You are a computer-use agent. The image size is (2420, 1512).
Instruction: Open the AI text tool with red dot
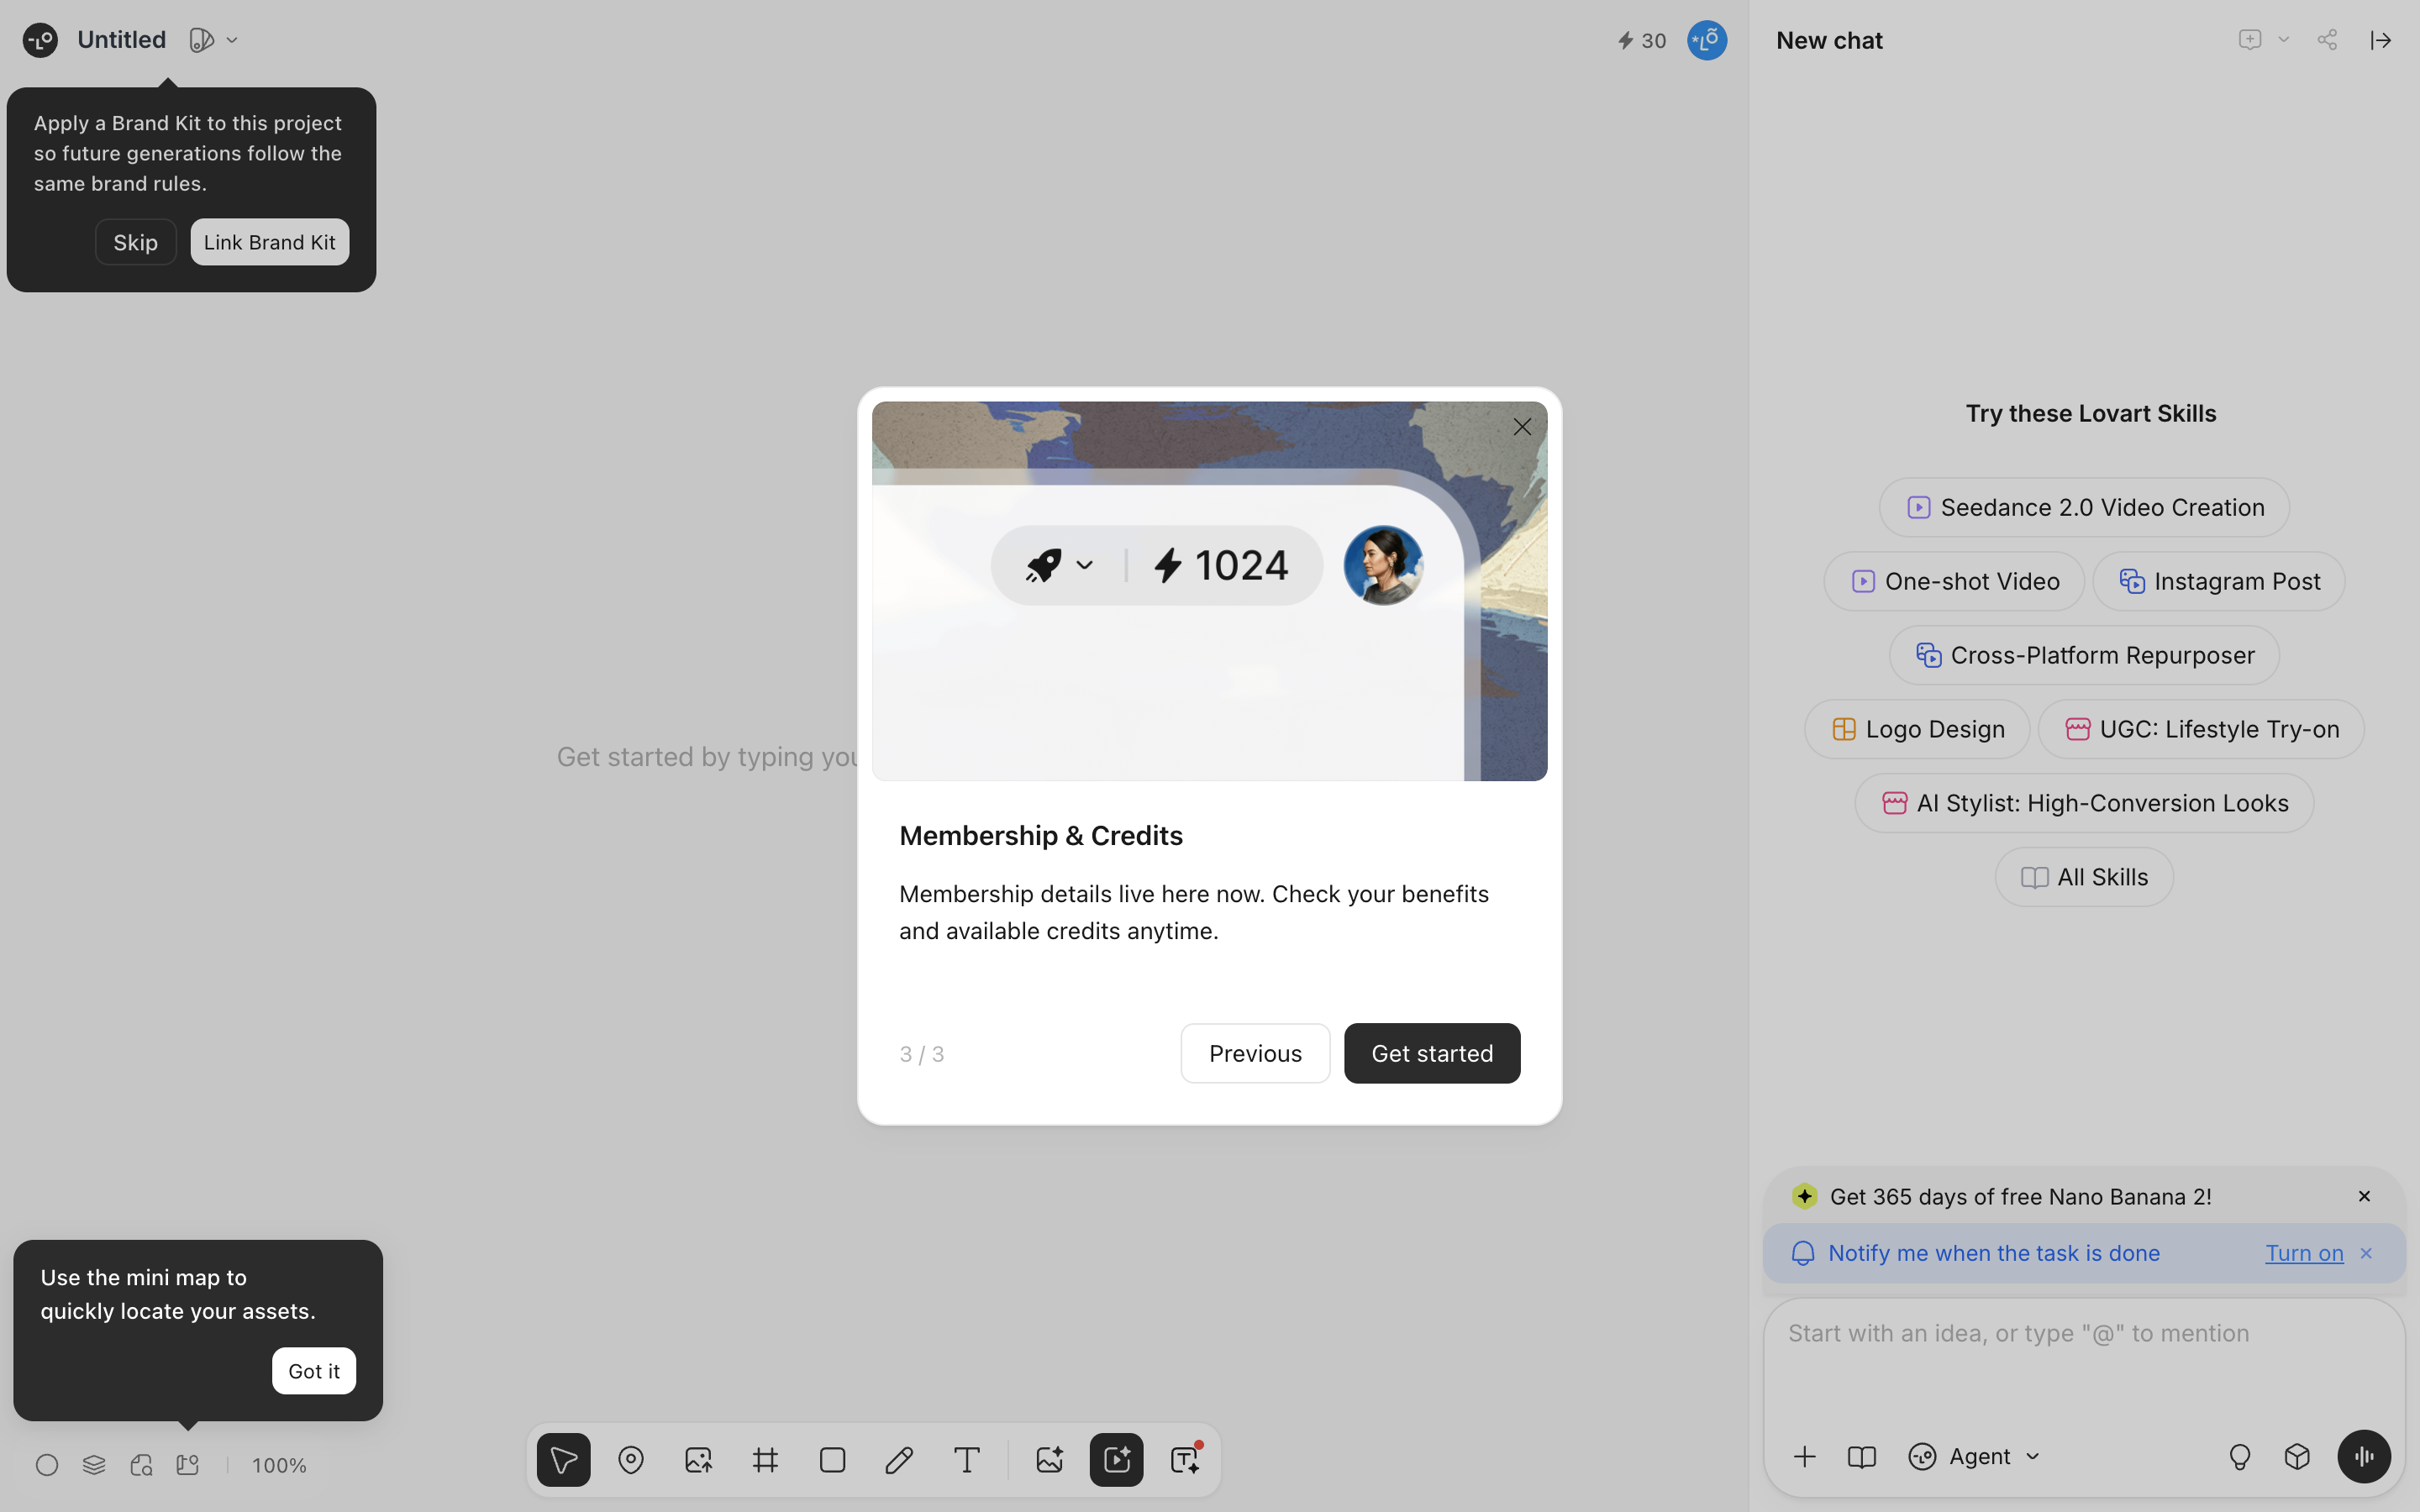[1185, 1460]
